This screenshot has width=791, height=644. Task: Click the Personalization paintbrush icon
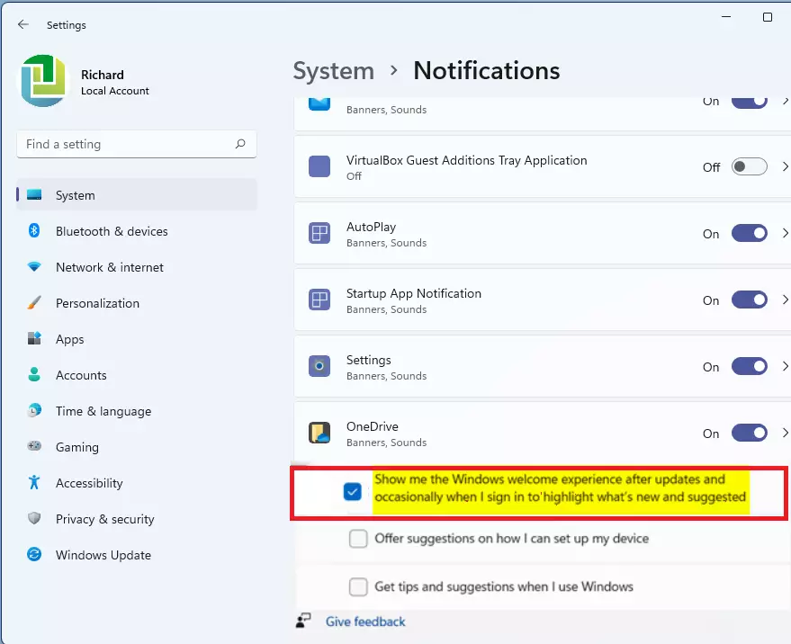34,303
